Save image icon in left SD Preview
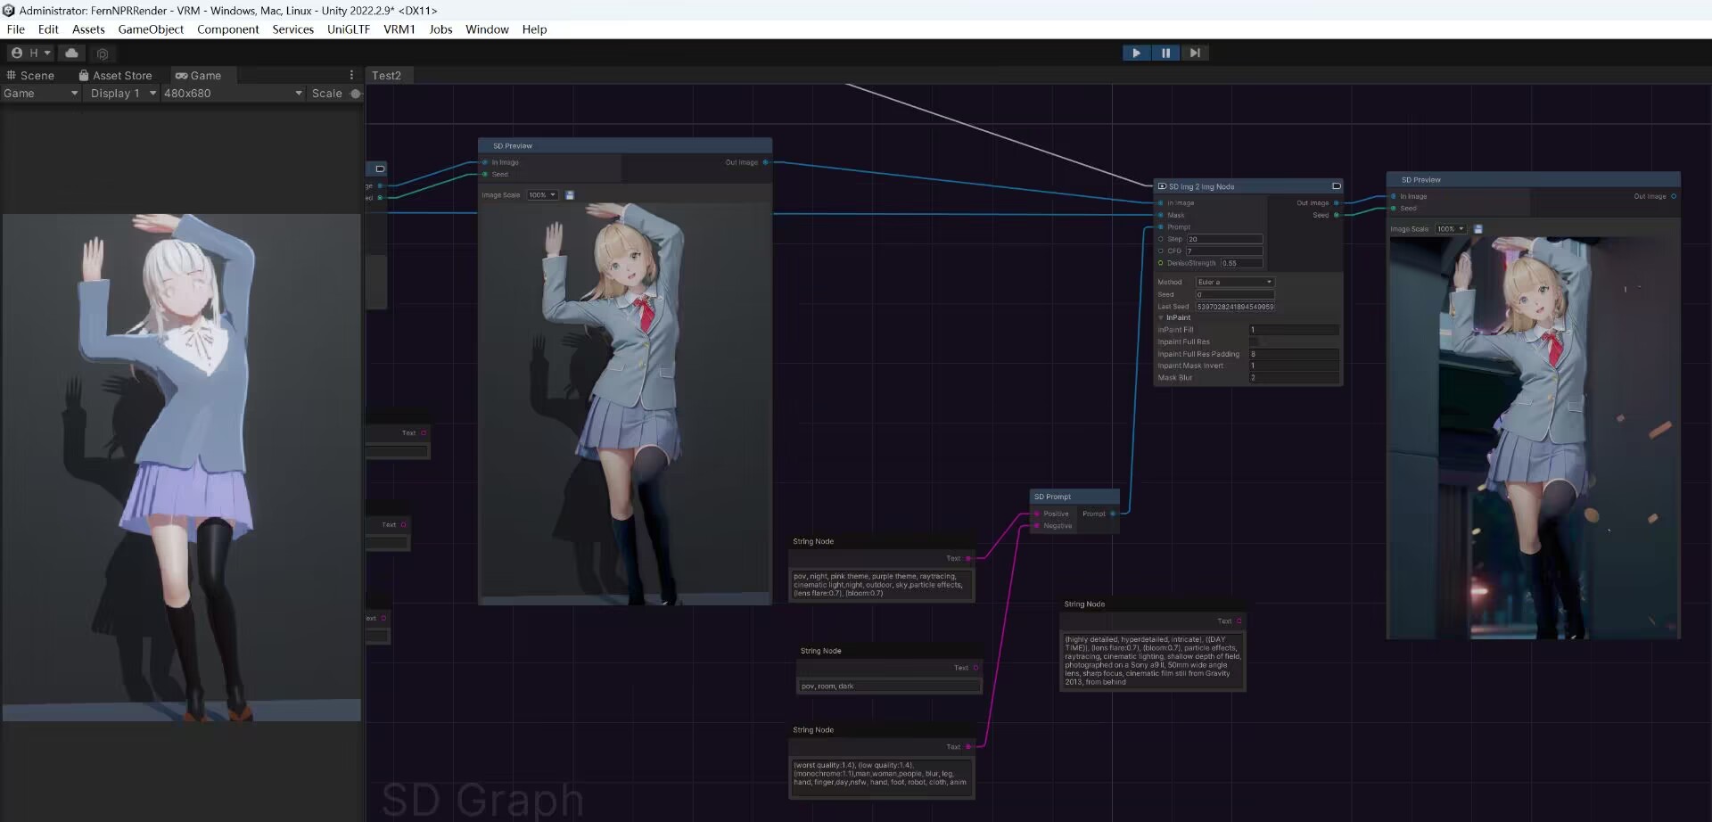Viewport: 1712px width, 822px height. click(x=570, y=194)
